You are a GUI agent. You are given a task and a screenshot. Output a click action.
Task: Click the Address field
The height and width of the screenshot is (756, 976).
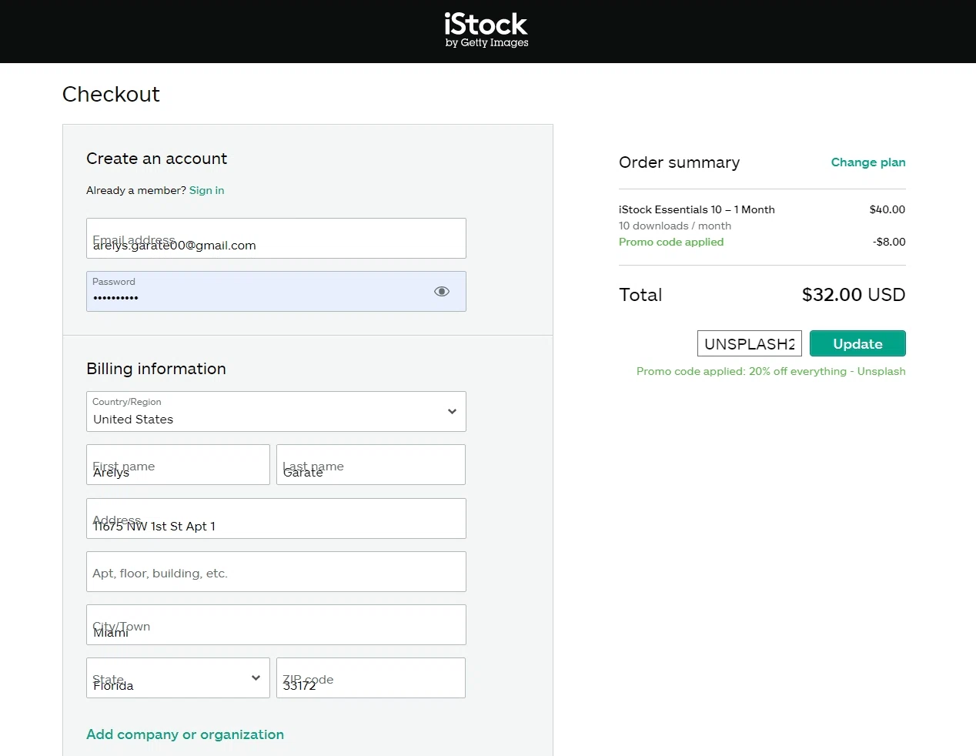click(276, 518)
